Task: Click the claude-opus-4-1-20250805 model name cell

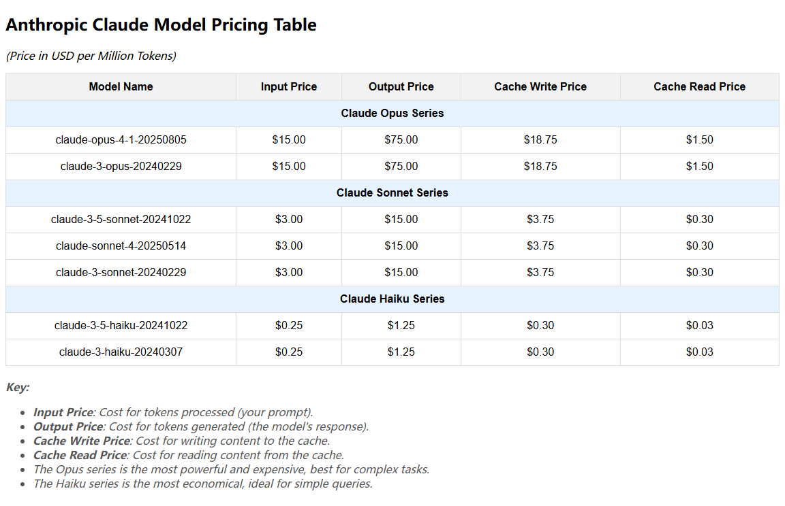Action: tap(121, 140)
